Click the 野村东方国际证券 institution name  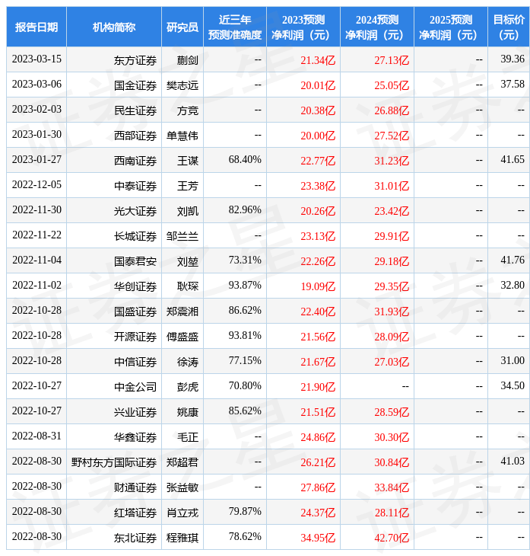[114, 462]
